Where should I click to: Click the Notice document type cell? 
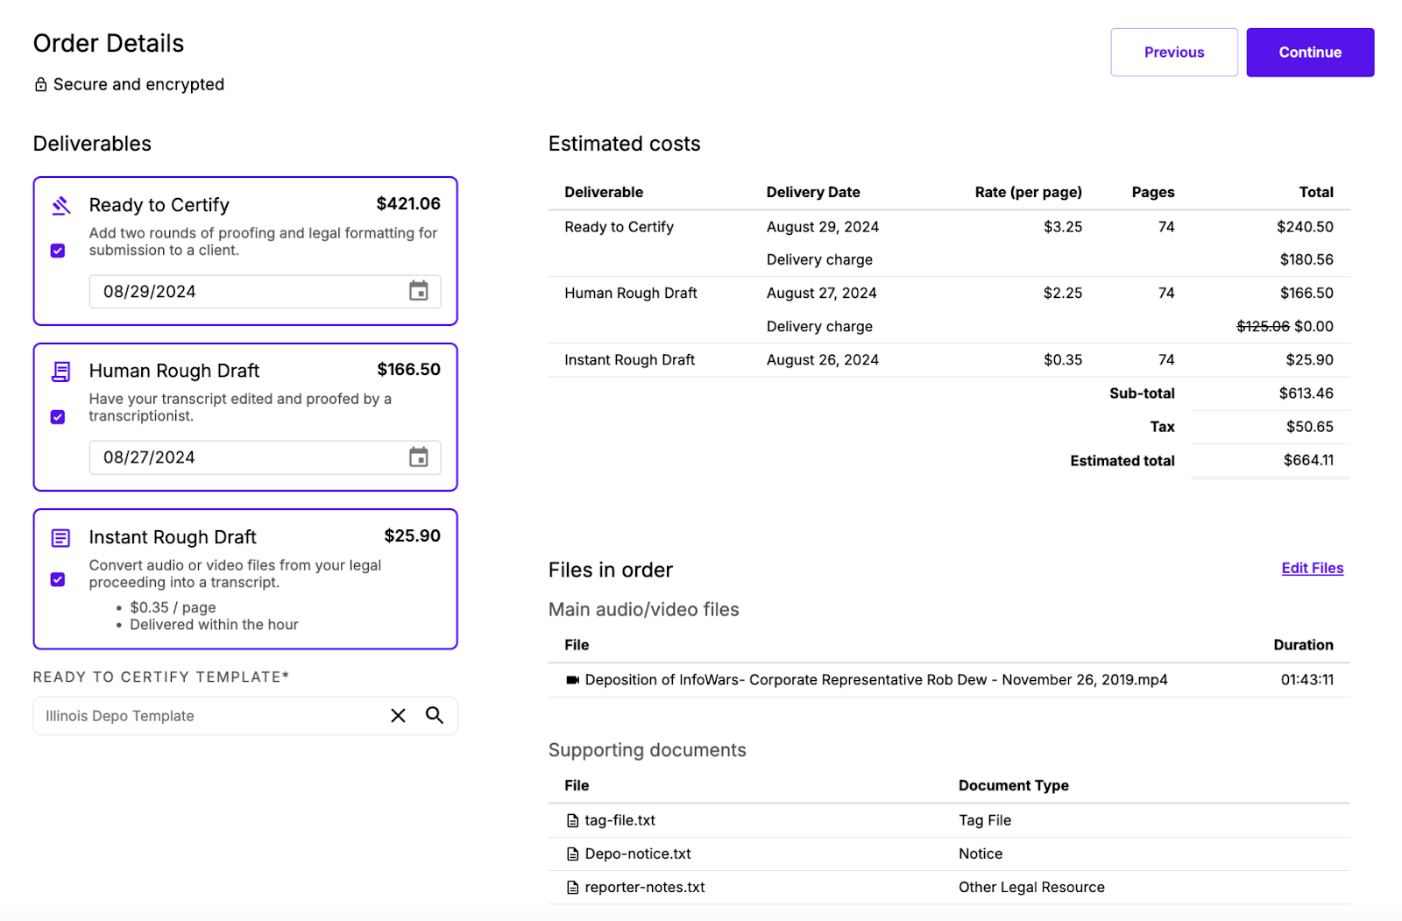(x=981, y=854)
